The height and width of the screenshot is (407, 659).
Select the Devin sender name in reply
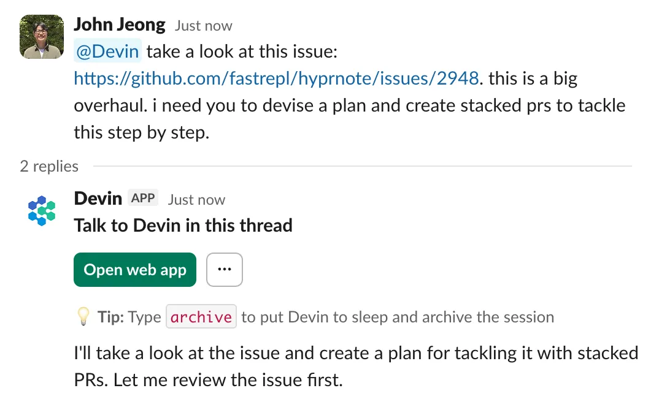pyautogui.click(x=98, y=199)
